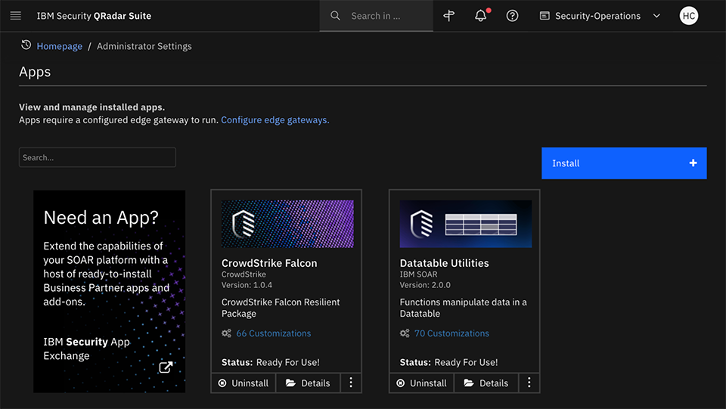Go to the Homepage breadcrumb
The height and width of the screenshot is (409, 726).
pyautogui.click(x=59, y=46)
